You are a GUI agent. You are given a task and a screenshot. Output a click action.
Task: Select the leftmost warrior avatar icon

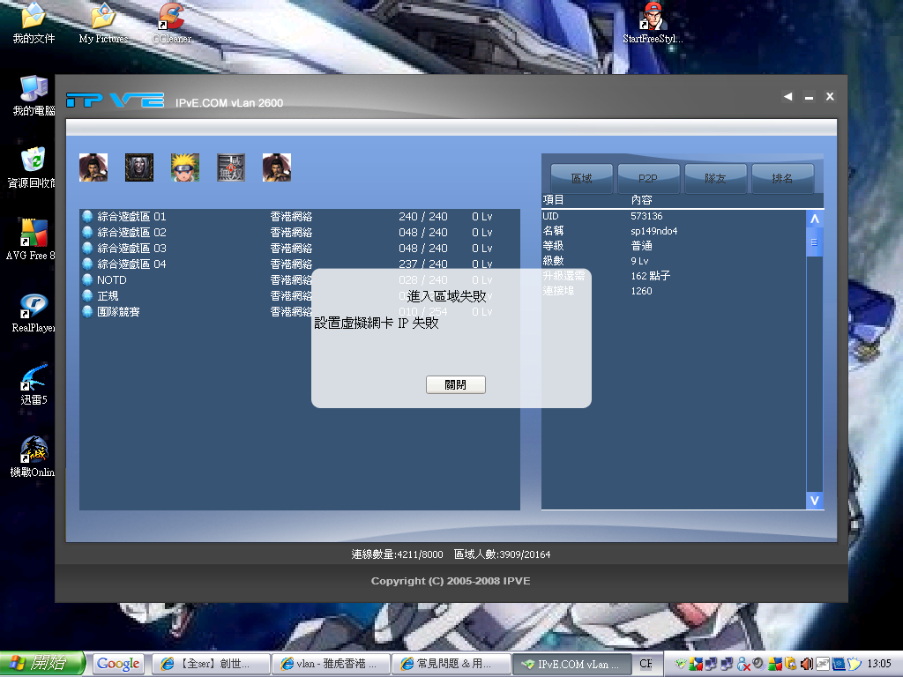click(93, 167)
